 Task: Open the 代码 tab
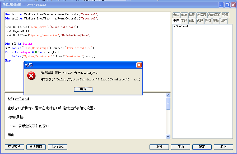point(200,21)
